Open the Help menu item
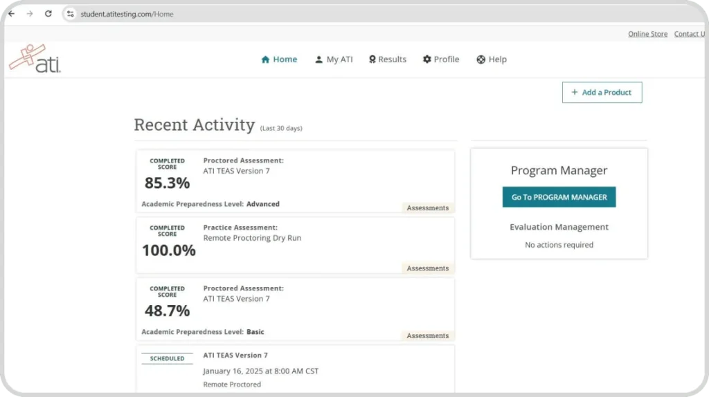The height and width of the screenshot is (397, 709). pos(492,59)
